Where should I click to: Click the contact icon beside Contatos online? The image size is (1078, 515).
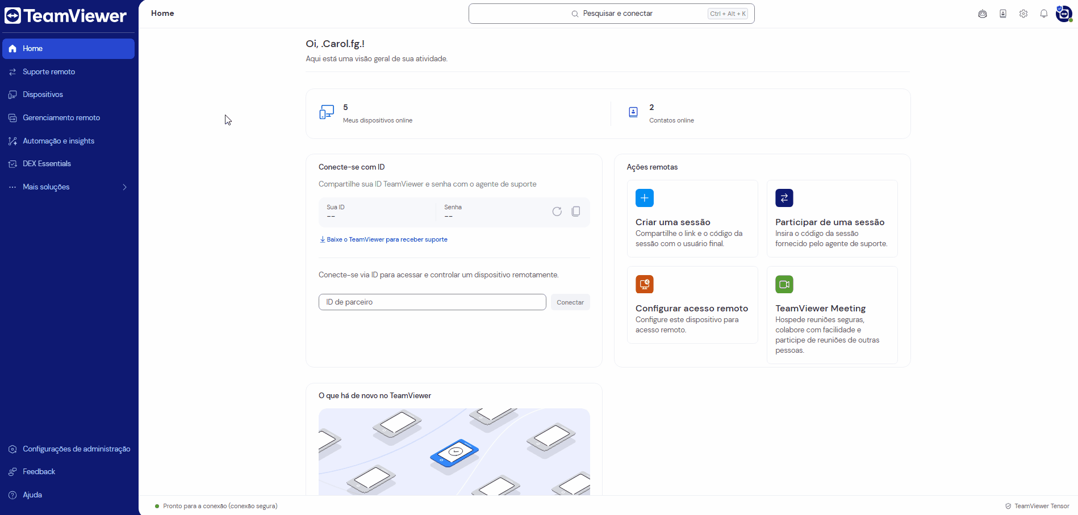pos(633,112)
